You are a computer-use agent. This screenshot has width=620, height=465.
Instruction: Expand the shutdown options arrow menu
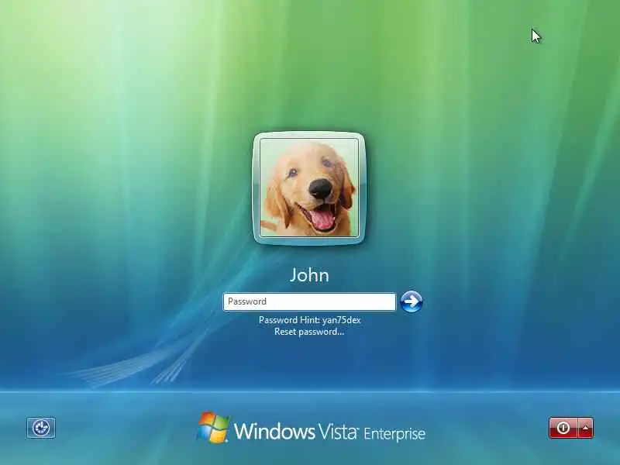pyautogui.click(x=586, y=428)
